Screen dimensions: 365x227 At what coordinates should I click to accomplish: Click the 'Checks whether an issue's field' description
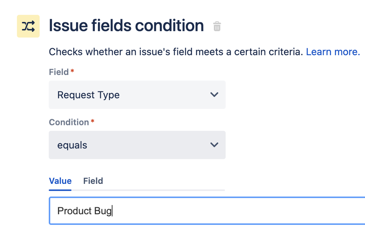point(176,52)
